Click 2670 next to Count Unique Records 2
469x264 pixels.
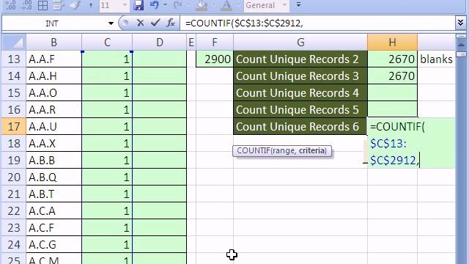click(x=393, y=59)
